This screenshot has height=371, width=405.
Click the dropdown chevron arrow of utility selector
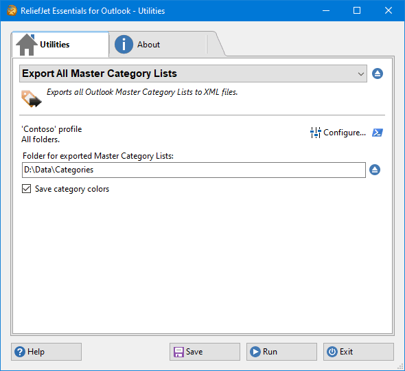361,74
